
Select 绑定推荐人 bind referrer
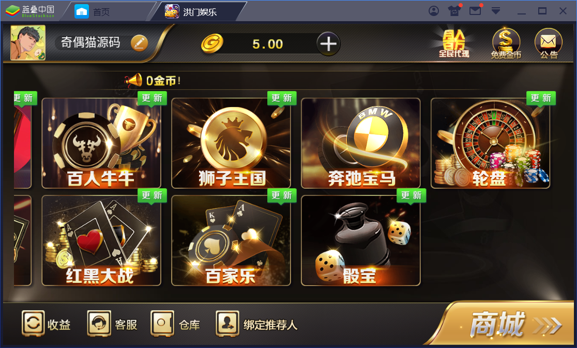pos(256,324)
